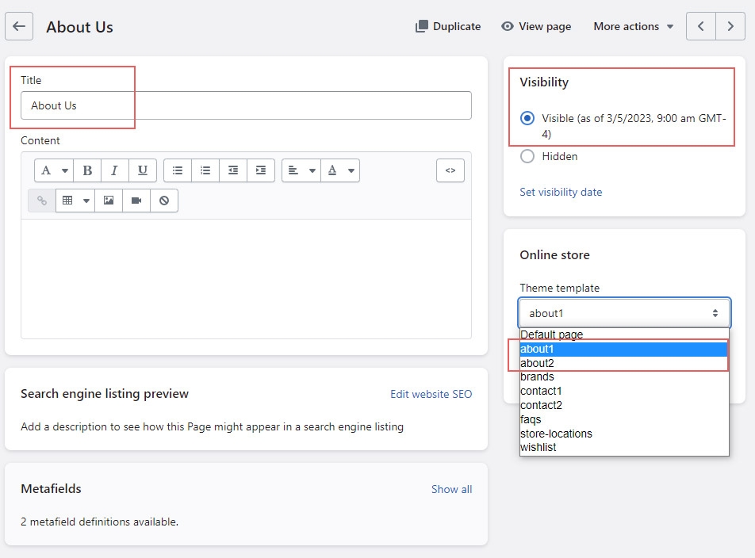Show the HTML code view
This screenshot has height=558, width=755.
[450, 170]
